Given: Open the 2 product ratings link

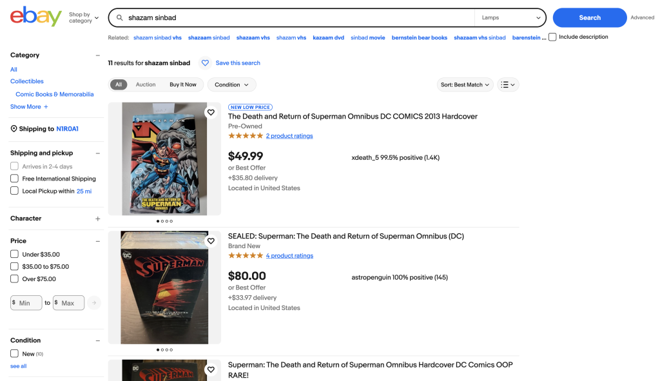Looking at the screenshot, I should pos(289,136).
